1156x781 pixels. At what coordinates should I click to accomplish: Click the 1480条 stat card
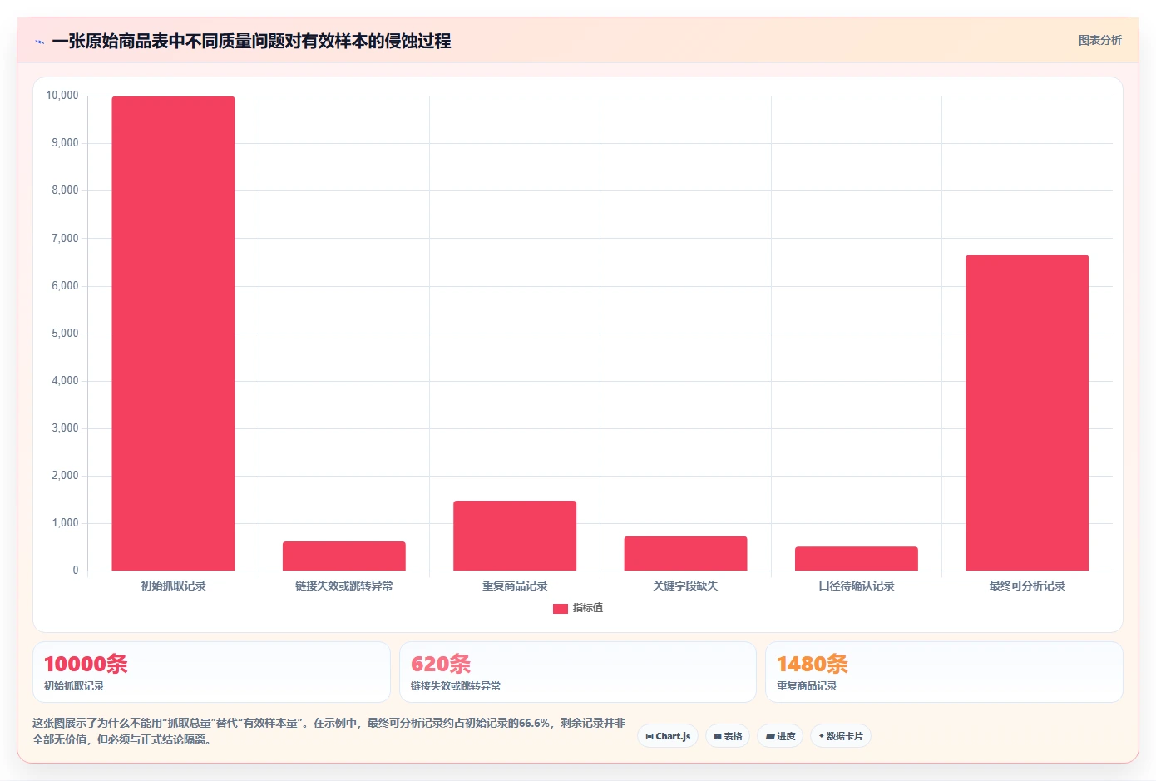[x=944, y=672]
